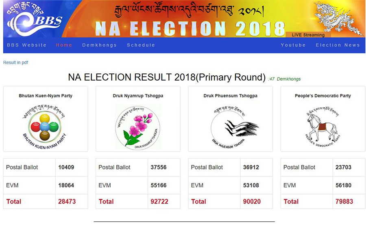Screen dimensions: 366x231
Task: Click Druk Nyamrup Tshogpa total 92722
Action: [159, 201]
